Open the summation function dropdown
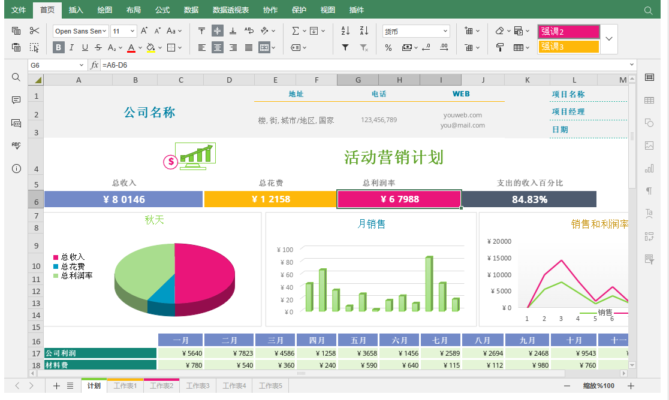 pos(304,31)
